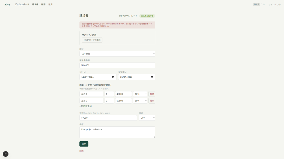Click the オンライン決済 heading

pyautogui.click(x=89, y=35)
